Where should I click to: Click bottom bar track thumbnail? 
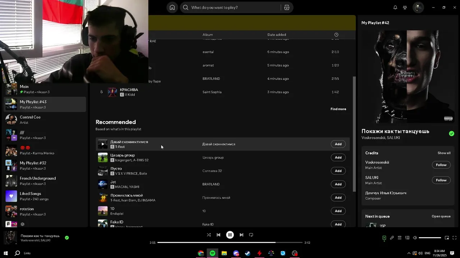[10, 238]
